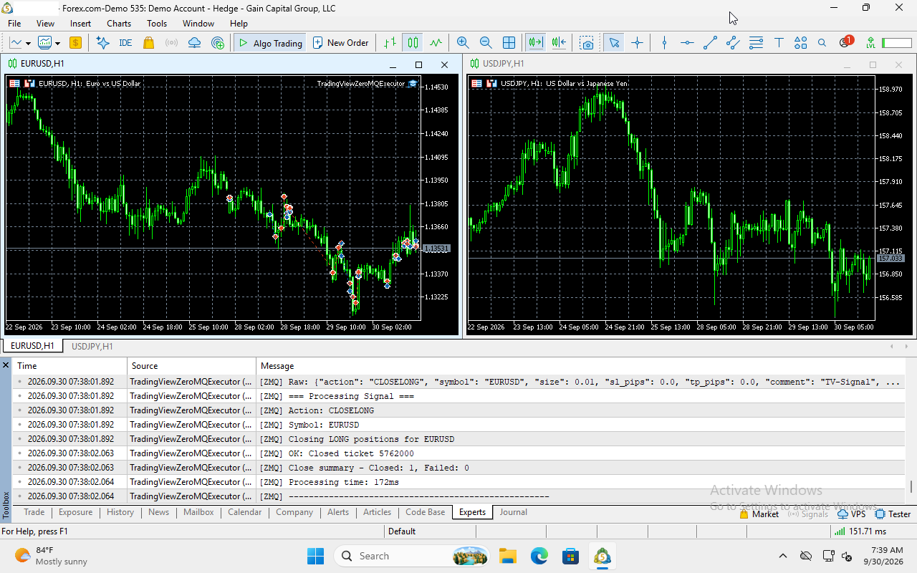Zoom in on the chart

coord(463,43)
